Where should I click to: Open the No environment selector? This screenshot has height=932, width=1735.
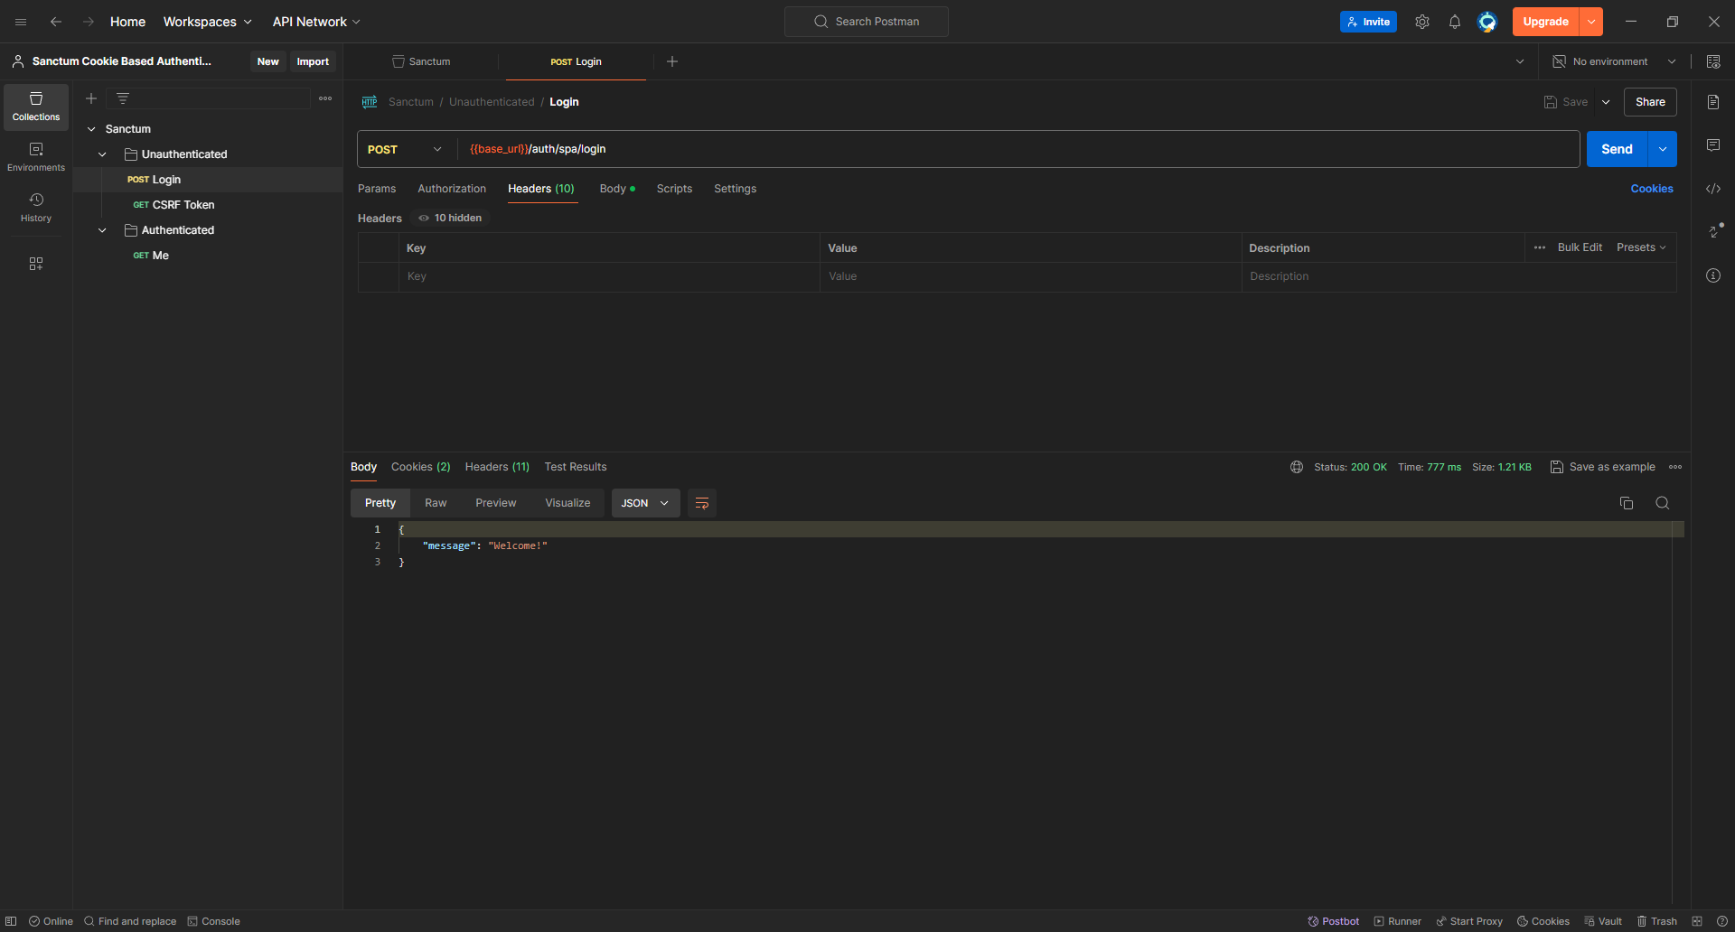pyautogui.click(x=1611, y=61)
